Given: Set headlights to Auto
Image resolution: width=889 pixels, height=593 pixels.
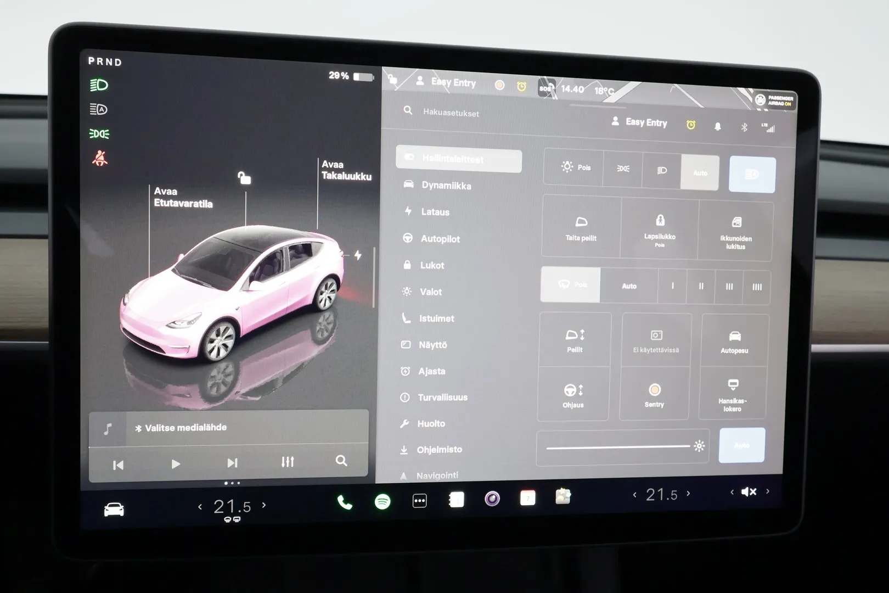Looking at the screenshot, I should click(x=700, y=172).
